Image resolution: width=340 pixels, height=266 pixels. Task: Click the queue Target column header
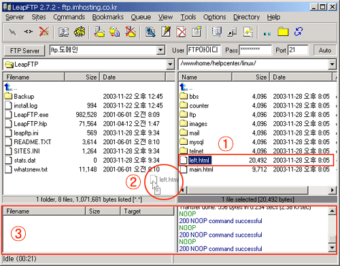[x=147, y=211]
